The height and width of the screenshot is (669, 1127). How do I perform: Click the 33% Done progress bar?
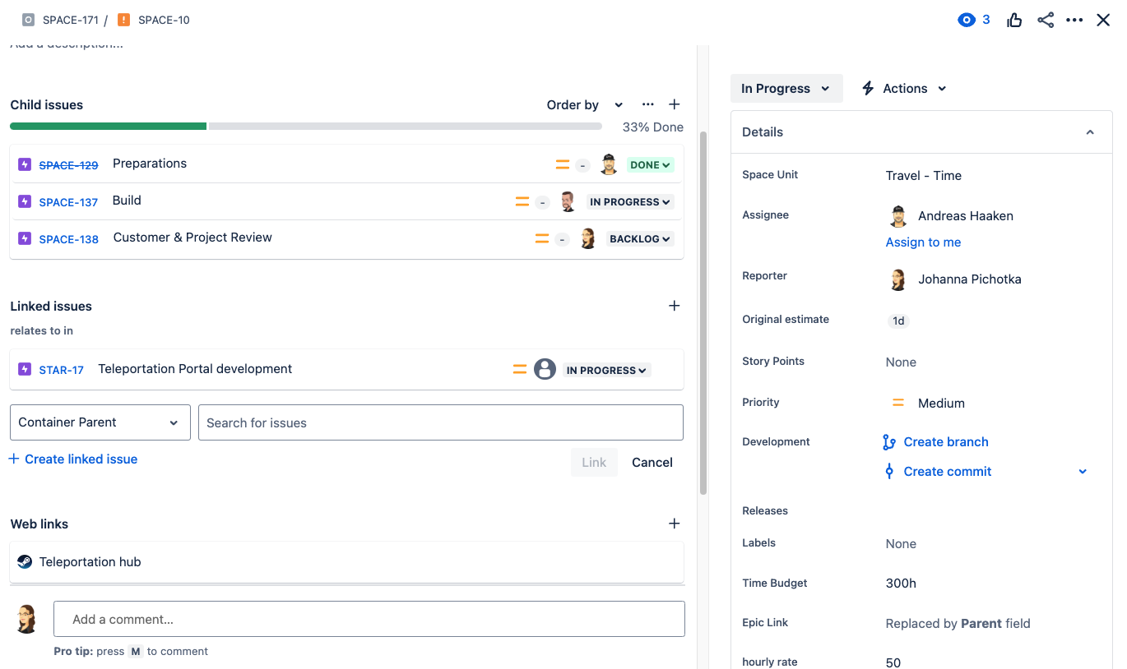tap(305, 126)
